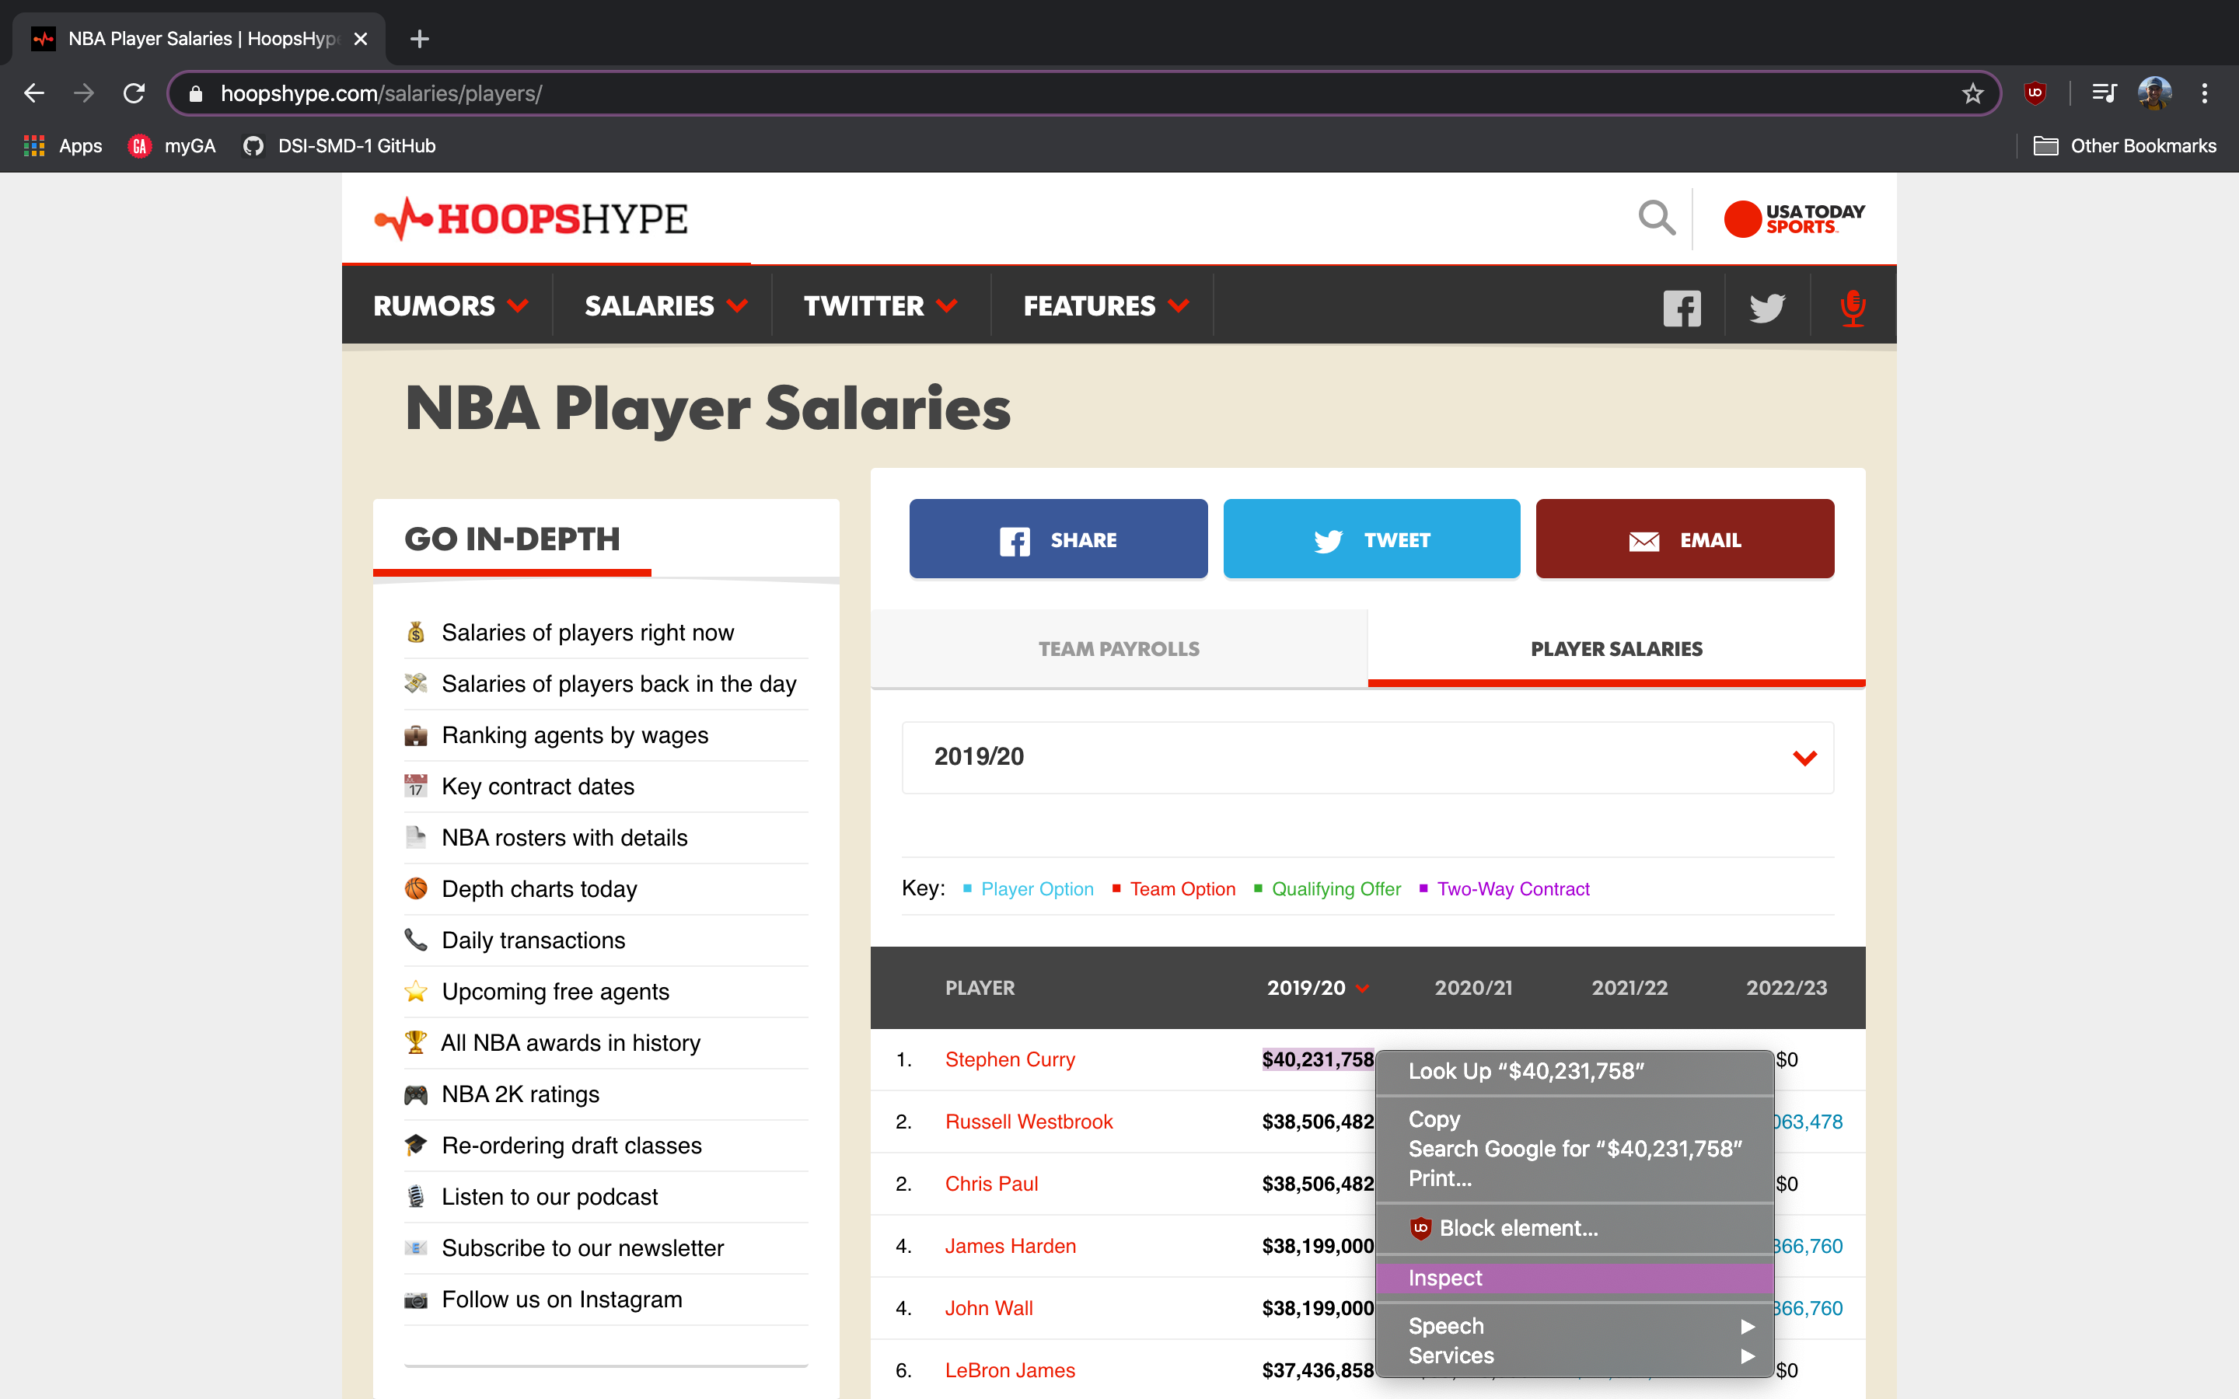
Task: Open Key contract dates
Action: tap(537, 787)
